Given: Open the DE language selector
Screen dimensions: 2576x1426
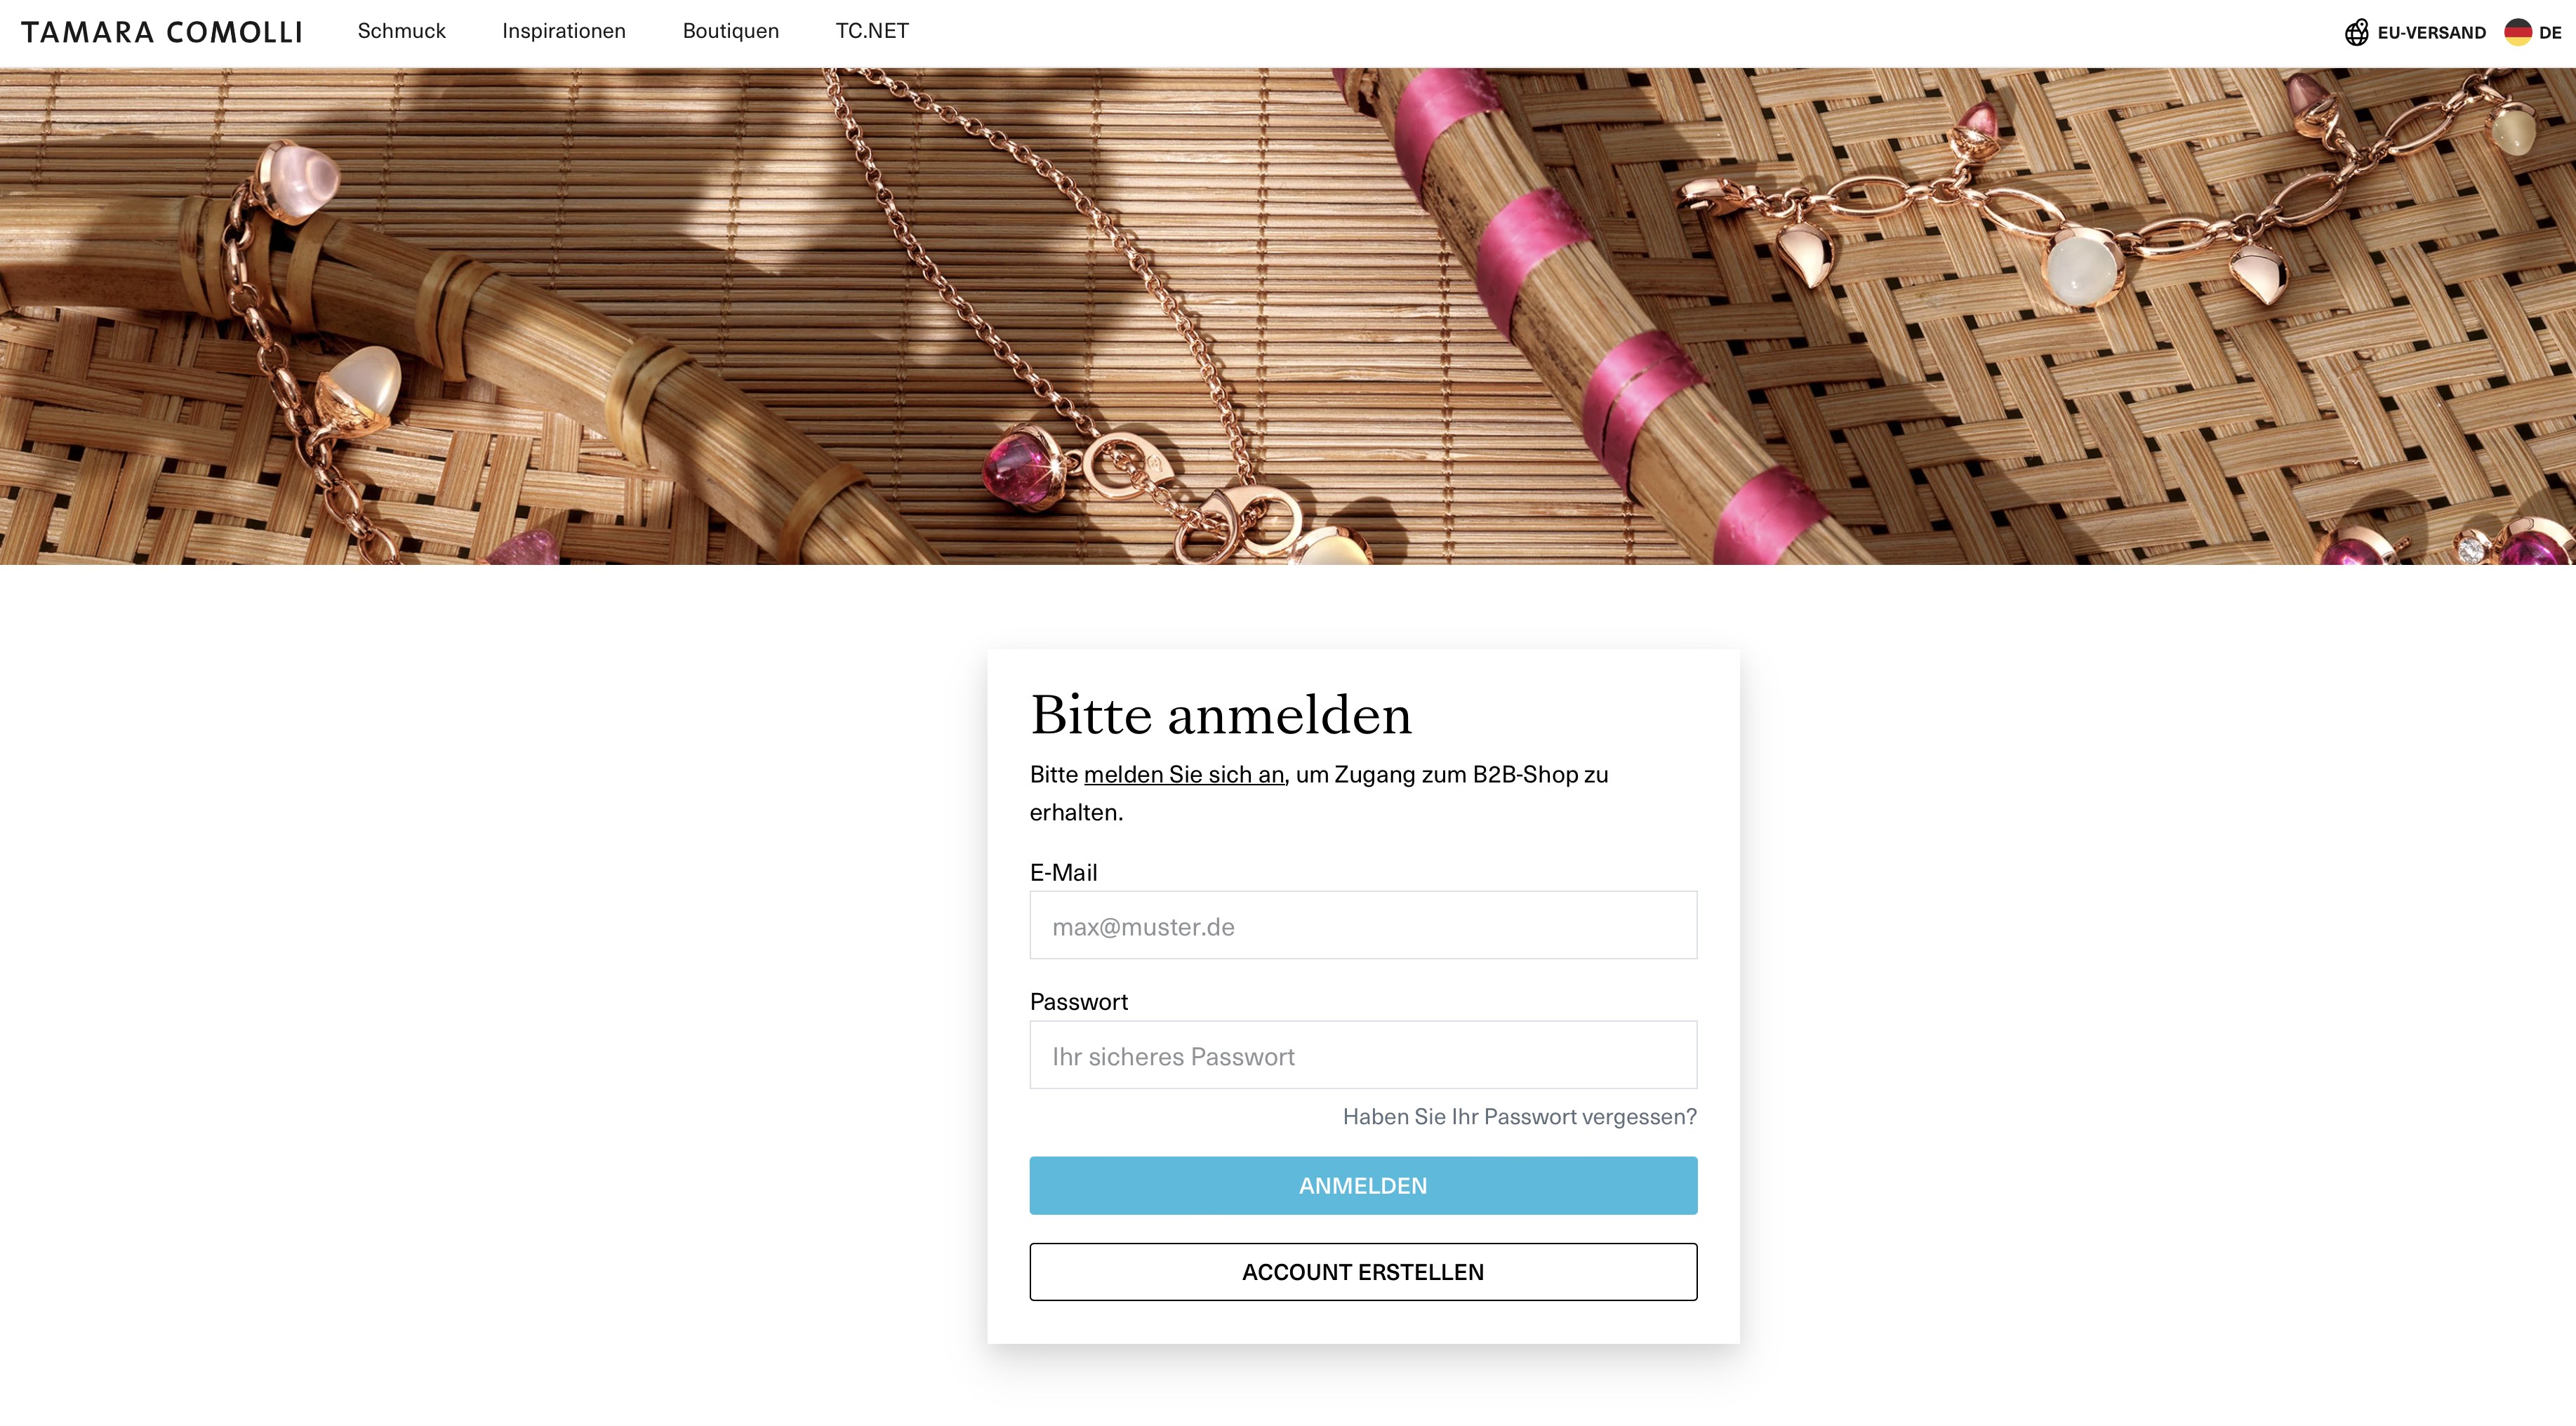Looking at the screenshot, I should (2532, 32).
